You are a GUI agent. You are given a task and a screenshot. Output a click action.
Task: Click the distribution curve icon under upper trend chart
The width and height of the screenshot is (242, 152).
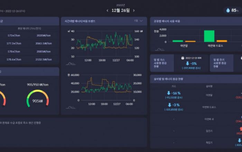coord(71,64)
